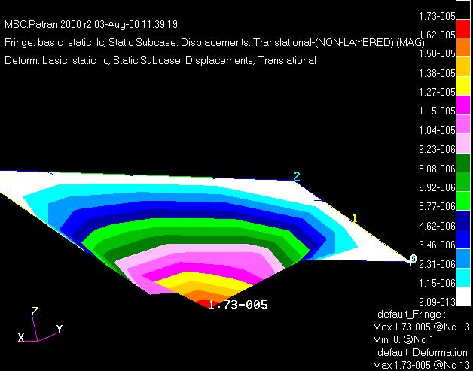
Task: Click the Deform result title line
Action: pos(160,61)
